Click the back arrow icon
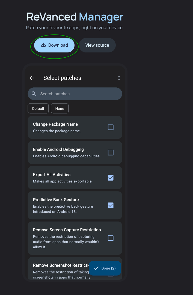The width and height of the screenshot is (193, 295). coord(32,78)
